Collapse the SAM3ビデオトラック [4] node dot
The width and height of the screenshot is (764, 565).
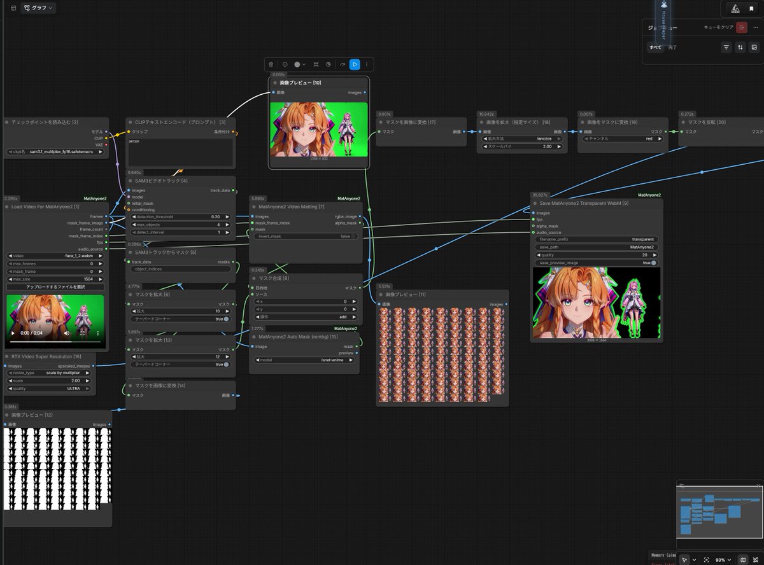pos(131,181)
